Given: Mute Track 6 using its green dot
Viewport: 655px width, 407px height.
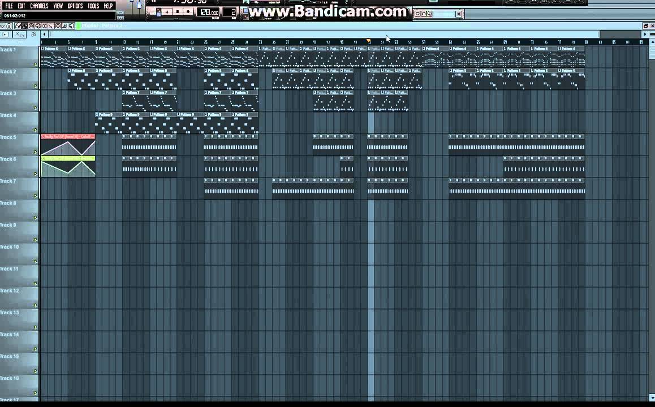Looking at the screenshot, I should point(35,174).
